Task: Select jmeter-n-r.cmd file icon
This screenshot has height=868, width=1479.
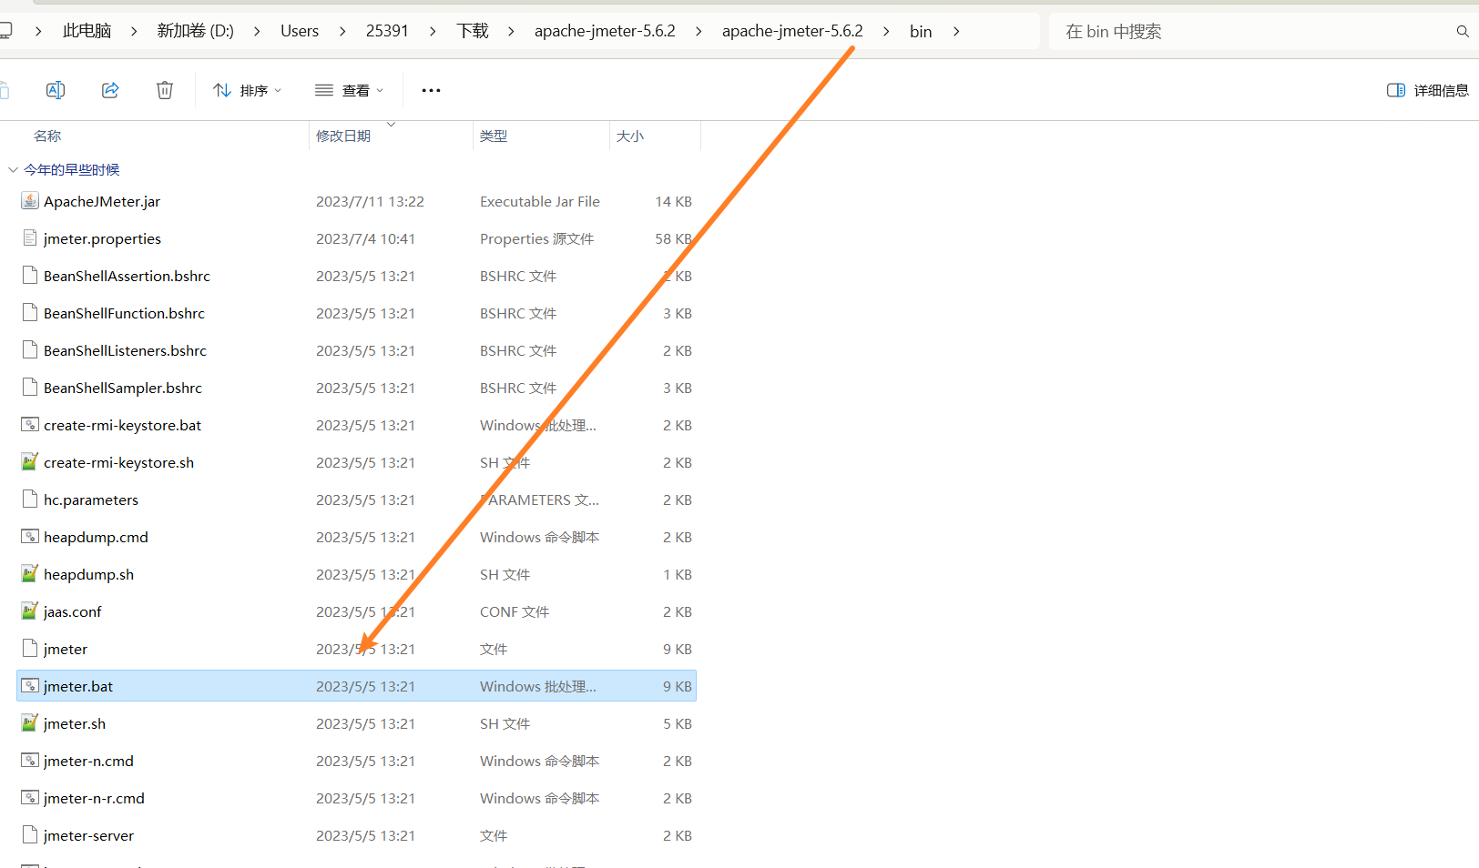Action: coord(30,798)
